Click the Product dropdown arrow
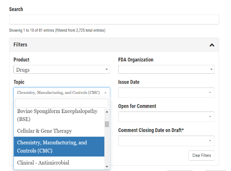The image size is (231, 171). 107,69
